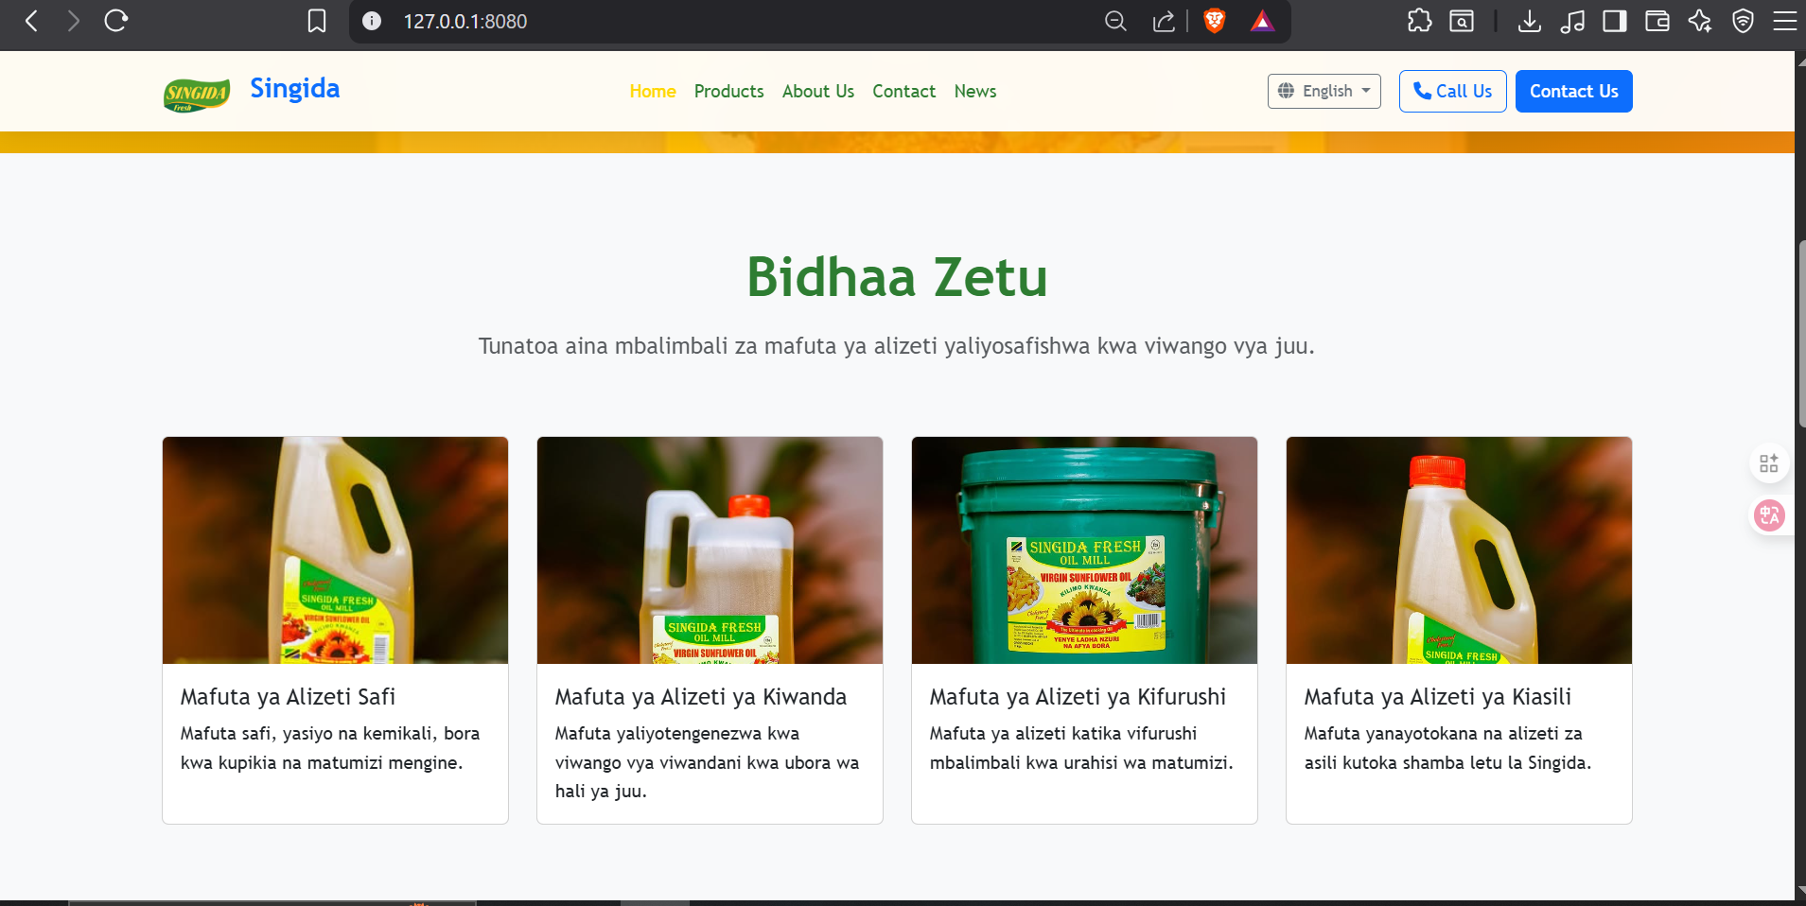Screen dimensions: 1806x906
Task: Open Brave Shields lion icon
Action: point(1215,21)
